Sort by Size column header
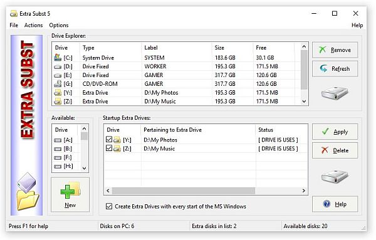 [232, 48]
